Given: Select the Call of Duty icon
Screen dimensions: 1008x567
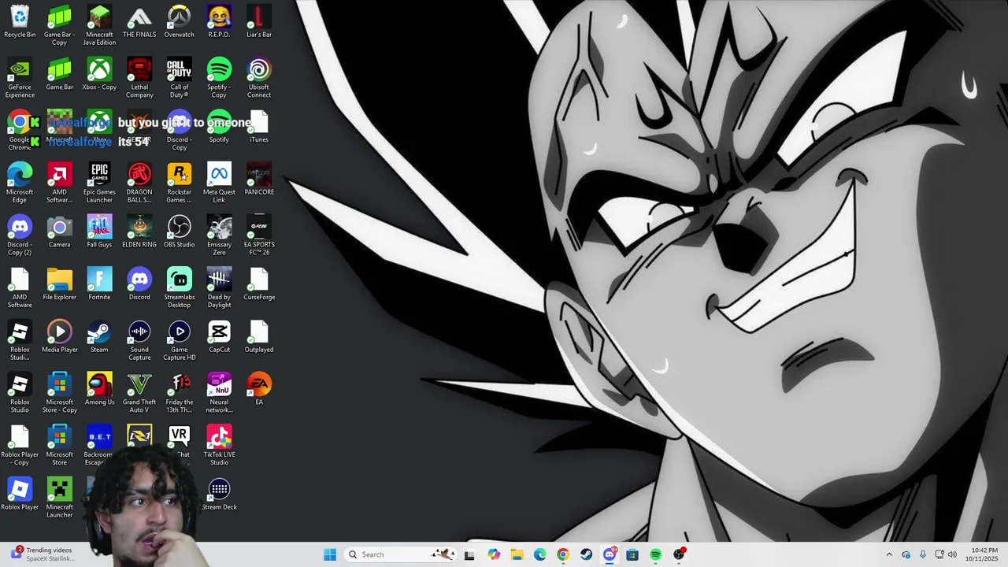Looking at the screenshot, I should point(179,78).
